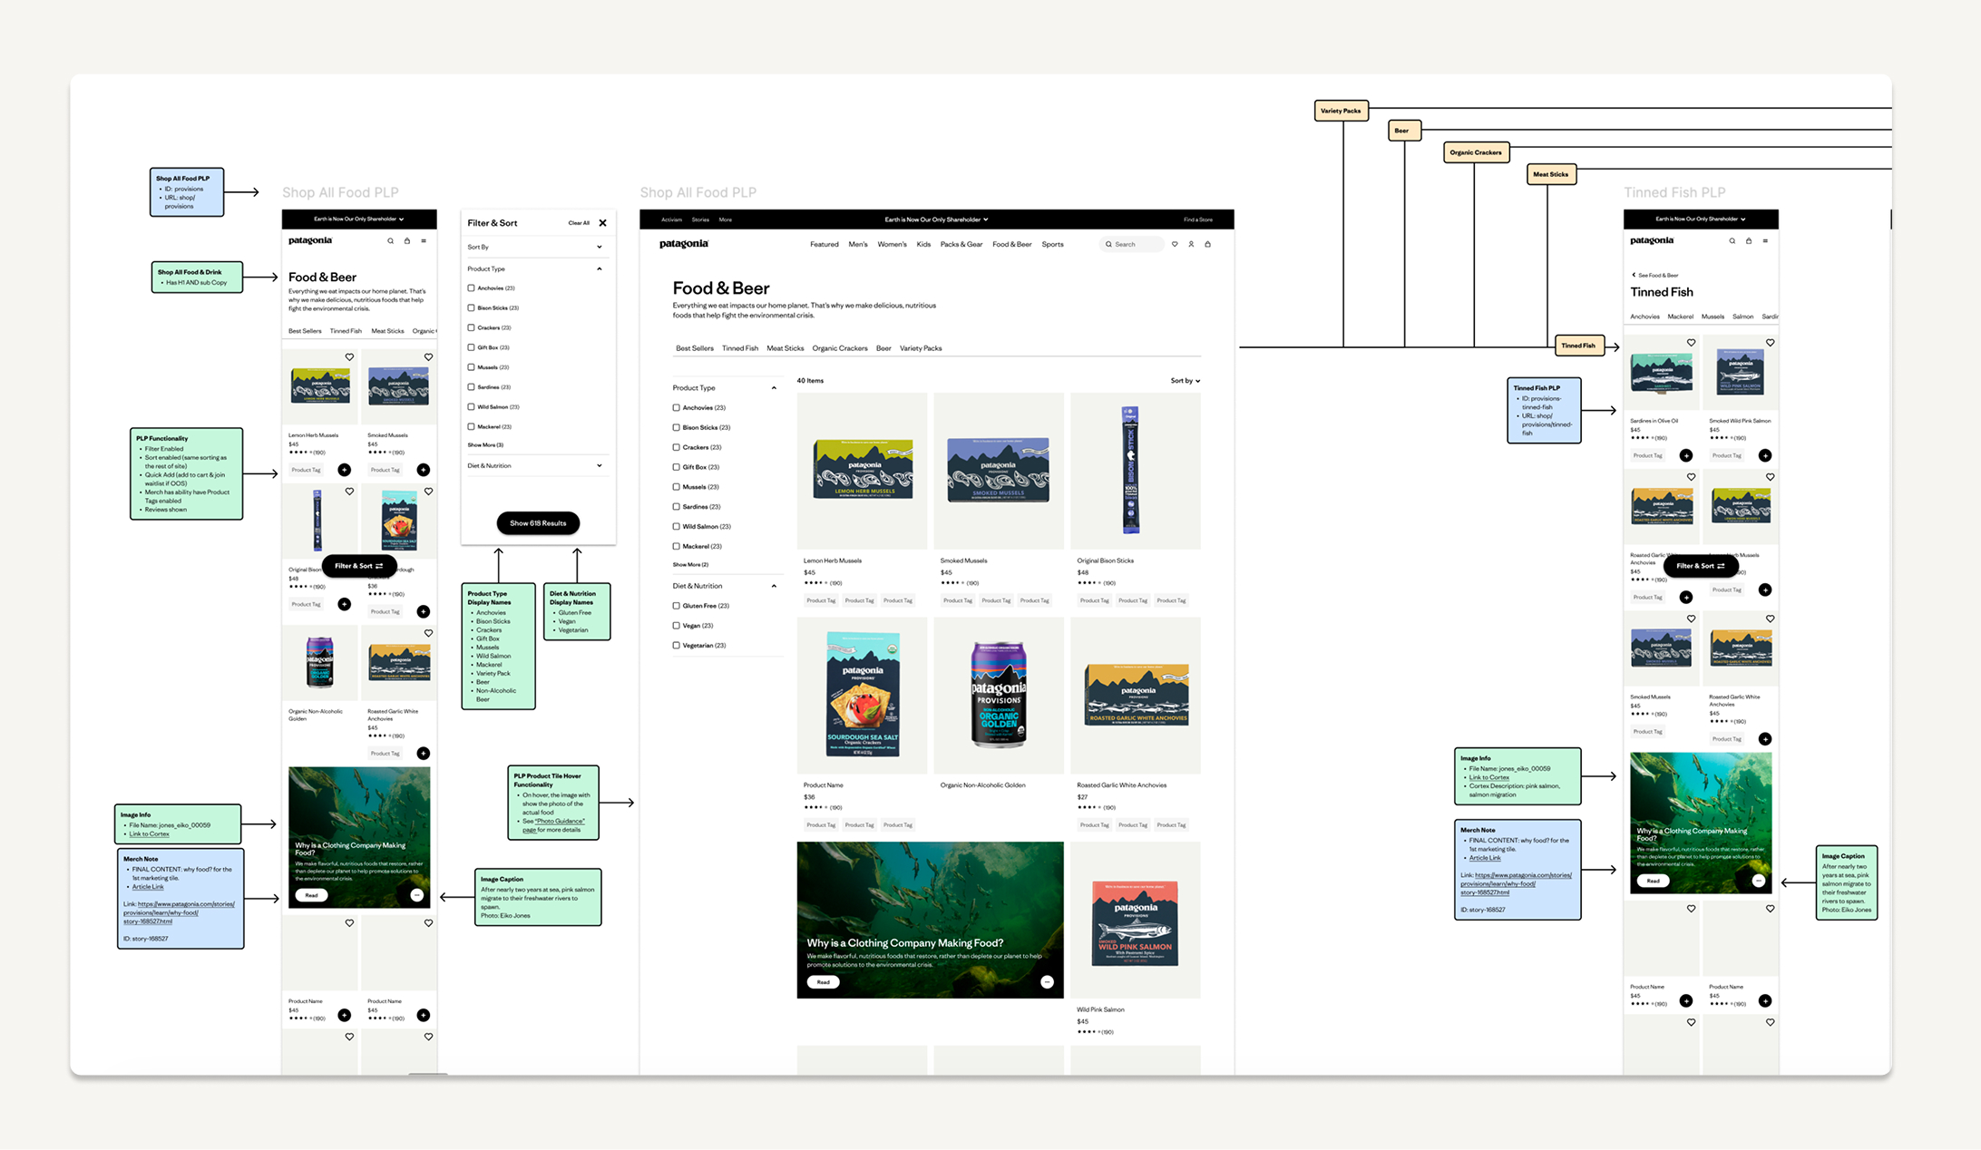Image resolution: width=1981 pixels, height=1150 pixels.
Task: Click the account icon in desktop header
Action: click(x=1191, y=244)
